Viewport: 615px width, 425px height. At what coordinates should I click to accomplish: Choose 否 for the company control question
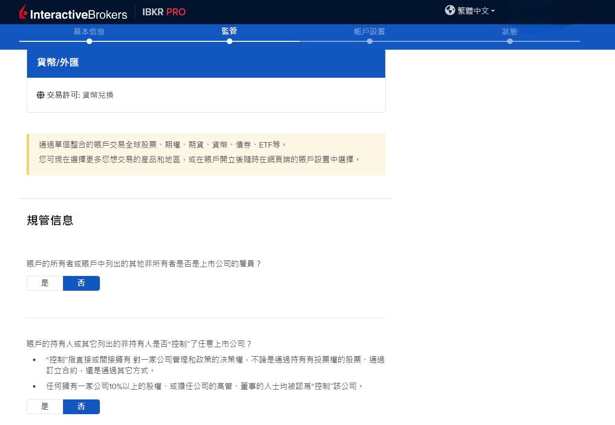81,407
